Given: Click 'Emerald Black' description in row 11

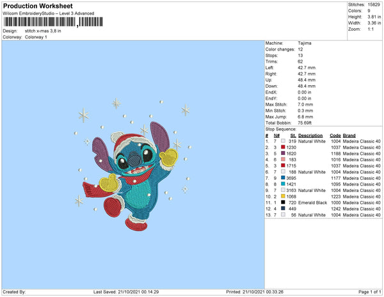Looking at the screenshot, I should tap(313, 202).
